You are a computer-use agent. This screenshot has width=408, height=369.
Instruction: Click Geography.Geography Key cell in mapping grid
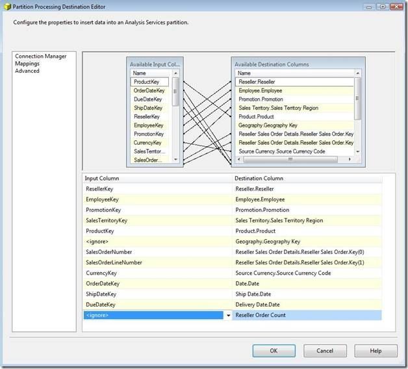pyautogui.click(x=307, y=242)
